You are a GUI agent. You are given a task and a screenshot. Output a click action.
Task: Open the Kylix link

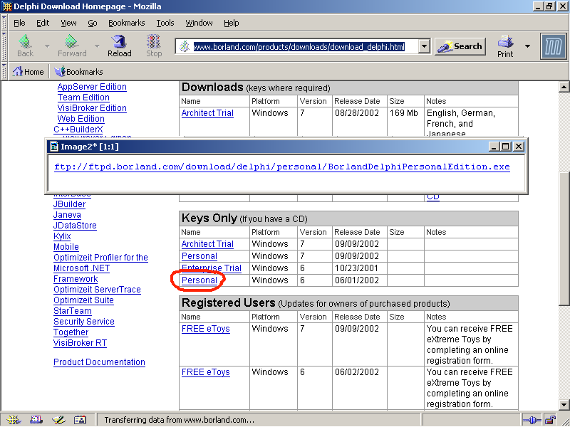[62, 236]
